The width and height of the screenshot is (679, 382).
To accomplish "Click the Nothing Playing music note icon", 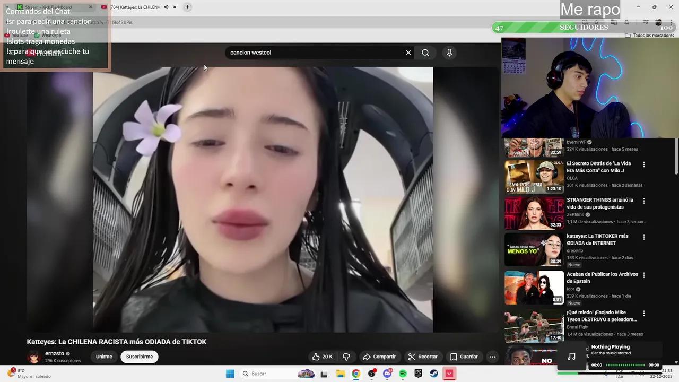I will [x=571, y=357].
